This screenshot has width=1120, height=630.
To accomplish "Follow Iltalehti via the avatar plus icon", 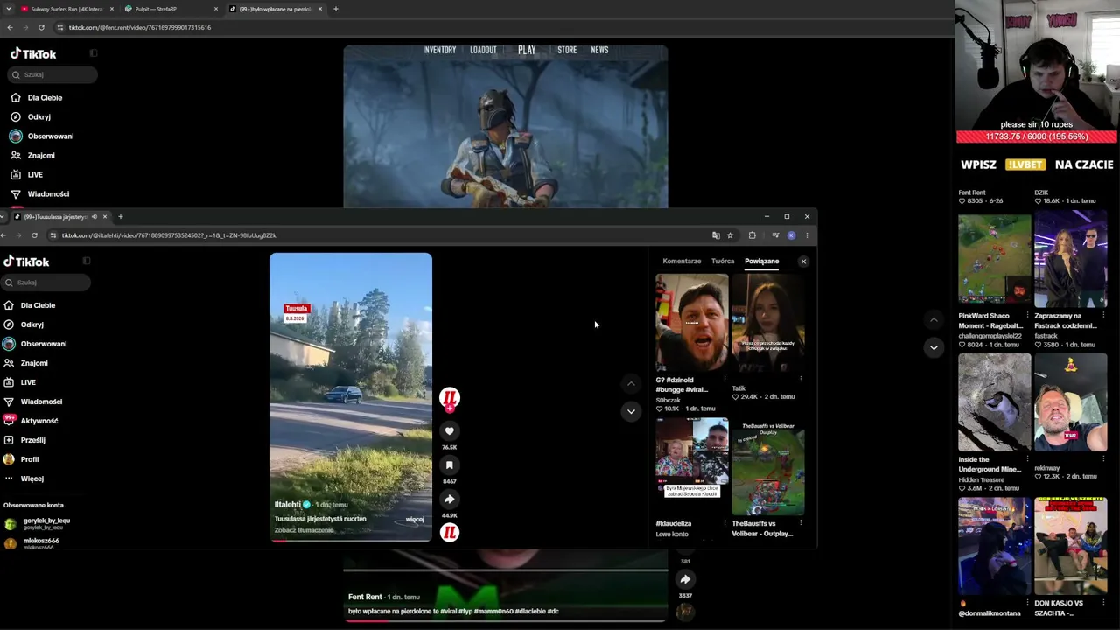I will pos(449,408).
